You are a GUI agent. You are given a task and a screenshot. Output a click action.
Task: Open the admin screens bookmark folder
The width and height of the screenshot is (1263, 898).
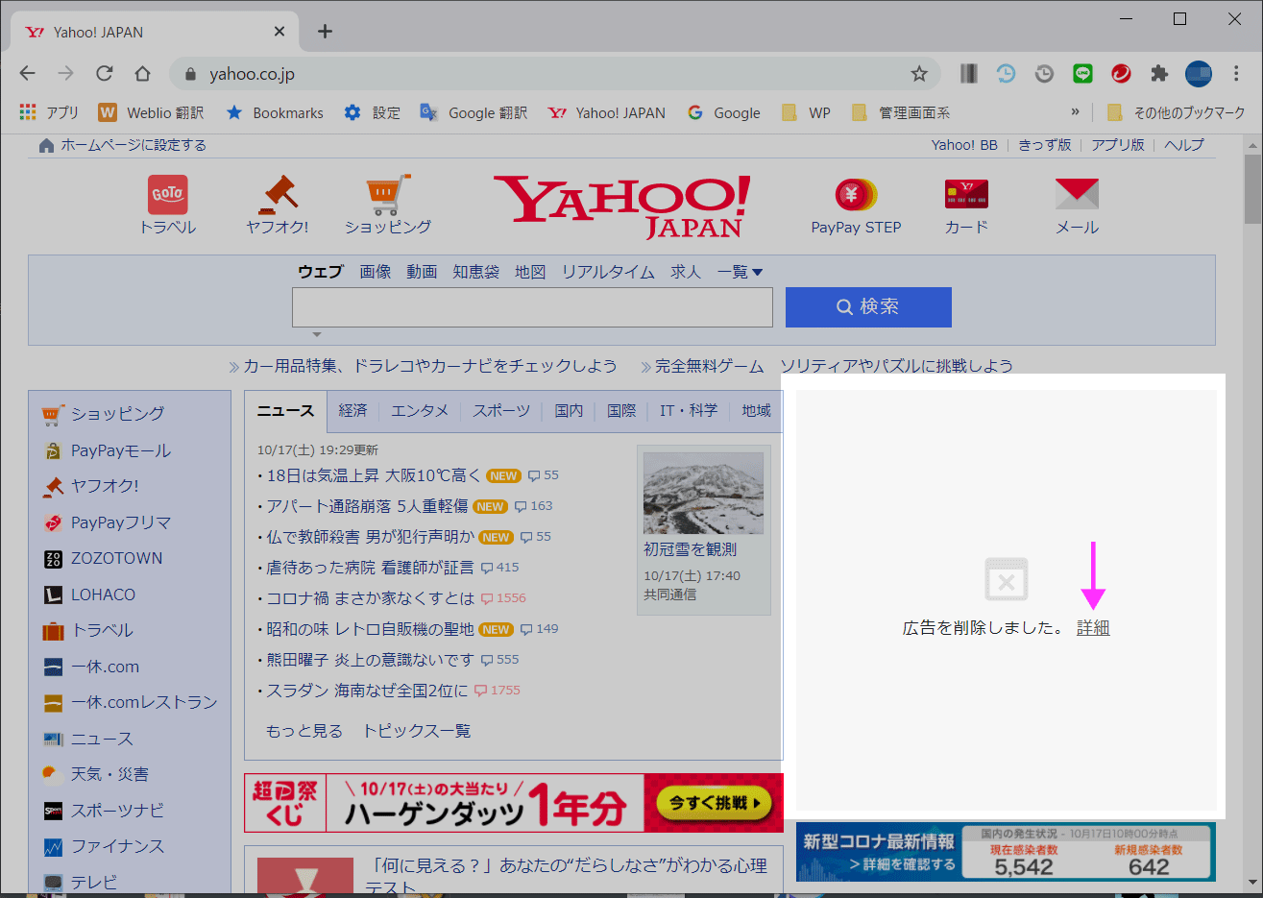901,112
